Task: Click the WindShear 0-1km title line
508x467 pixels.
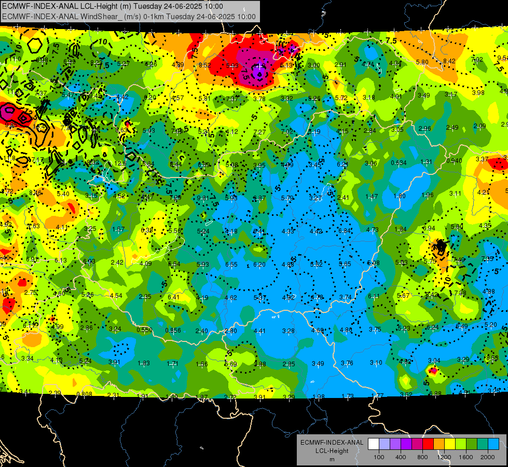Action: point(129,17)
